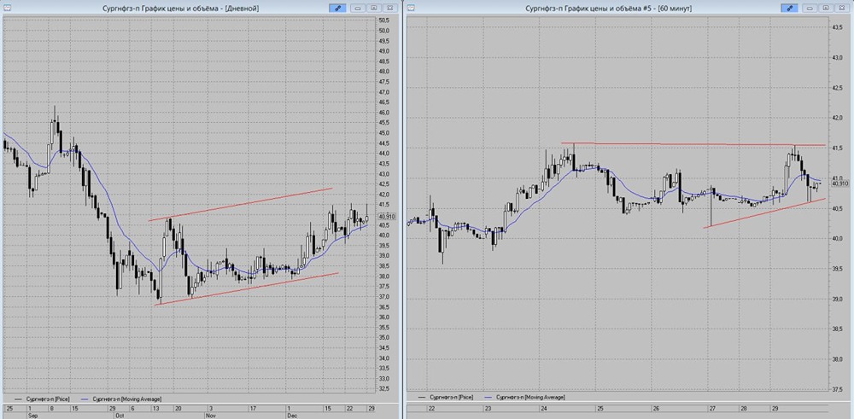Minimize the daily chart window
The height and width of the screenshot is (419, 854).
pyautogui.click(x=358, y=9)
